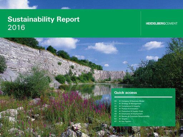Go to Society & Corporate Responsibility
Image resolution: width=183 pixels, height=137 pixels.
click(x=135, y=116)
